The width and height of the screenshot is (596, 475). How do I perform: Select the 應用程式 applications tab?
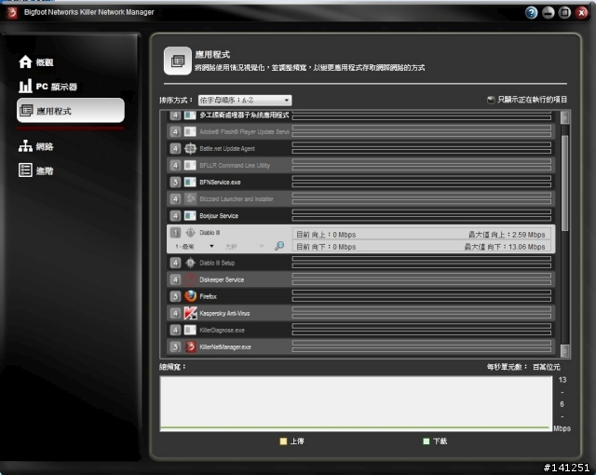71,111
